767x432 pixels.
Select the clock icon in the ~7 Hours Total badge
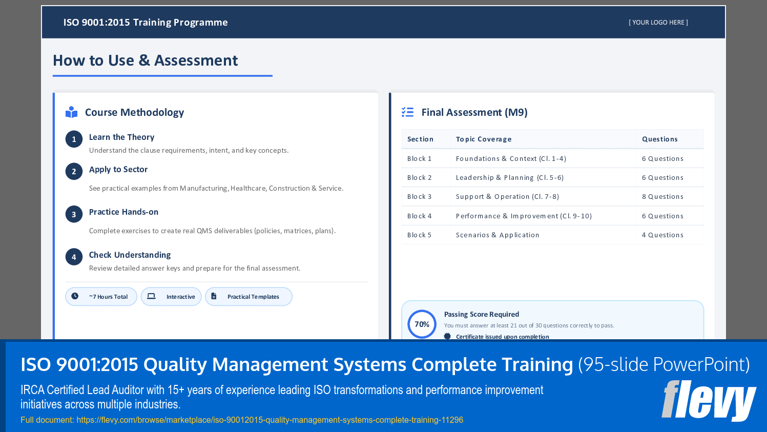click(x=74, y=296)
